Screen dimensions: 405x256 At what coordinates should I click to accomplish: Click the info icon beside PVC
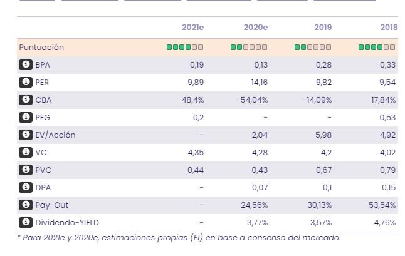click(x=26, y=170)
